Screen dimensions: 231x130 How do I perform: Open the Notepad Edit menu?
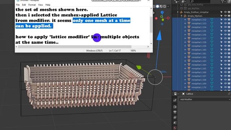24,5
